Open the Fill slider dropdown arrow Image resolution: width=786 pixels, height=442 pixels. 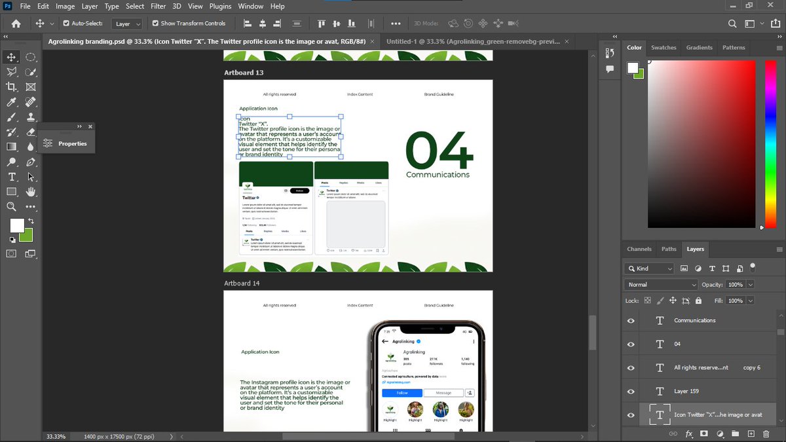750,301
